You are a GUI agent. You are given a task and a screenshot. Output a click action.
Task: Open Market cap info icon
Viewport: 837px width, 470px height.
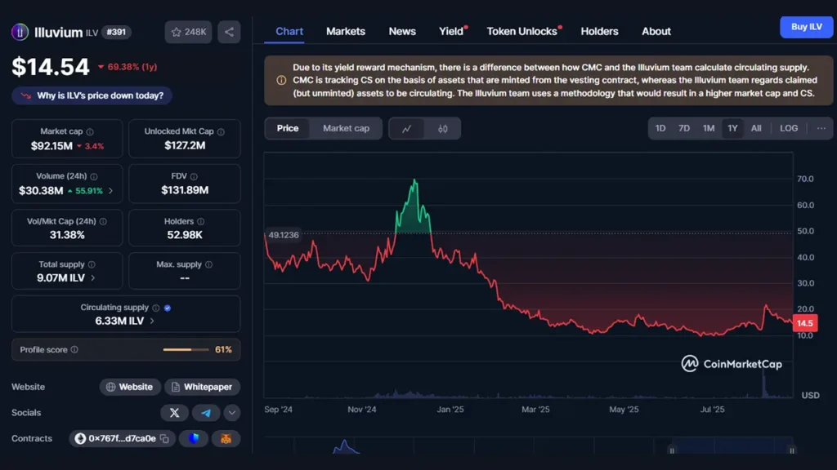(90, 131)
